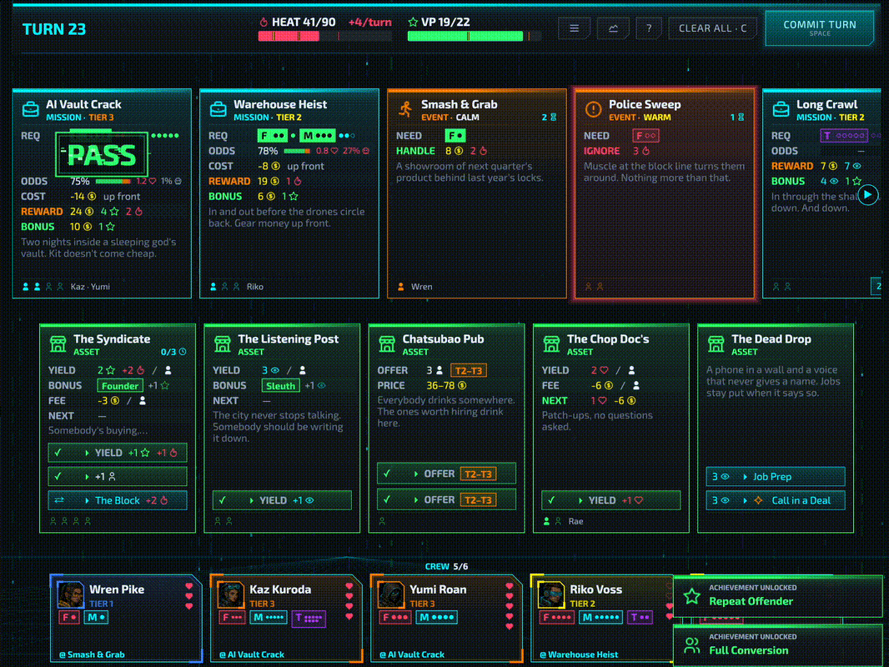The width and height of the screenshot is (889, 667).
Task: Click '@ Warehouse Heist' under Riko Voss
Action: [x=578, y=654]
